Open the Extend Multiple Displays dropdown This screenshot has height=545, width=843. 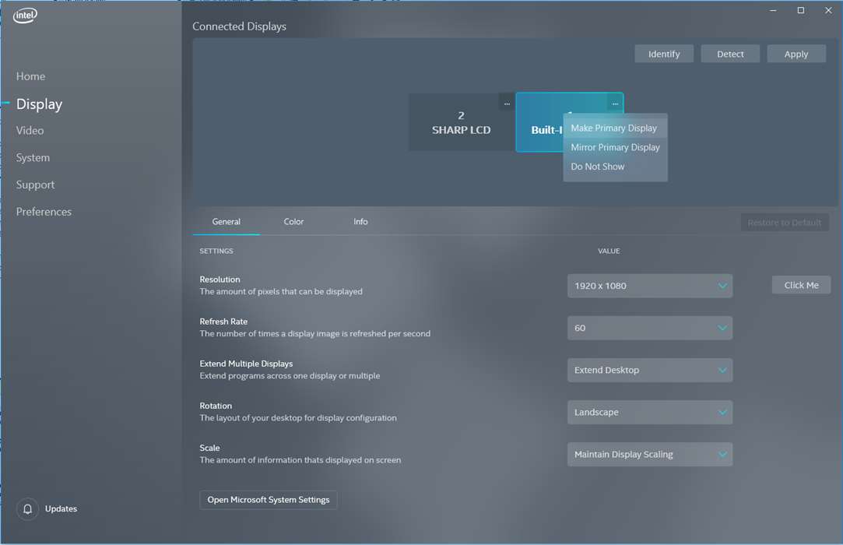pyautogui.click(x=649, y=370)
